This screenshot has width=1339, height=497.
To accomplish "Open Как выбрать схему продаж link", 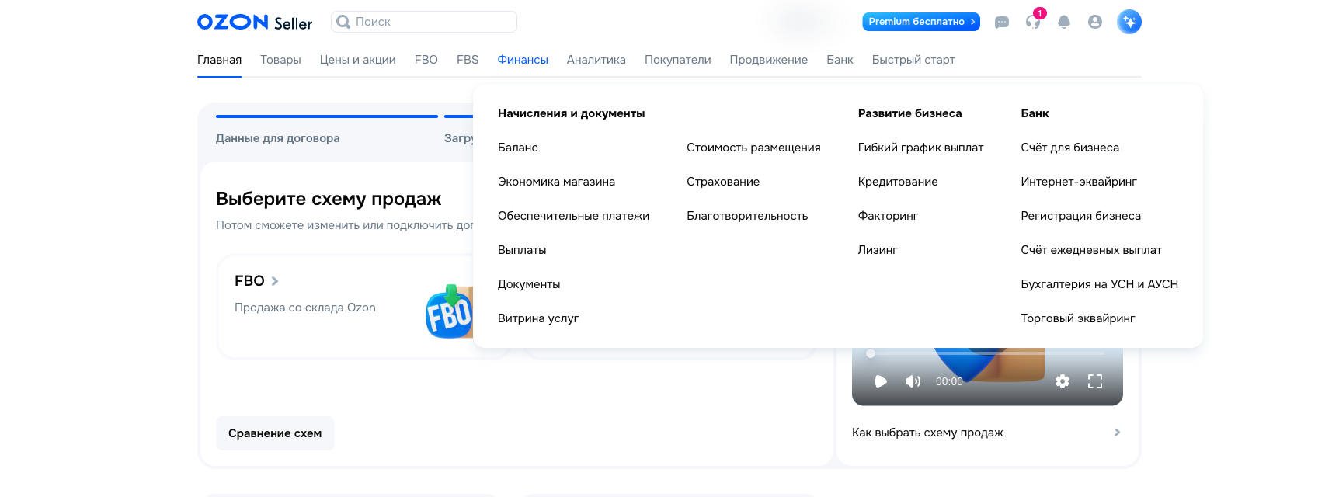I will [x=927, y=433].
